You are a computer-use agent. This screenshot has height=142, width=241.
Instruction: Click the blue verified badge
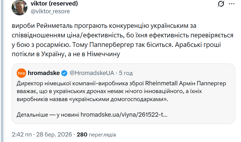click(x=64, y=73)
